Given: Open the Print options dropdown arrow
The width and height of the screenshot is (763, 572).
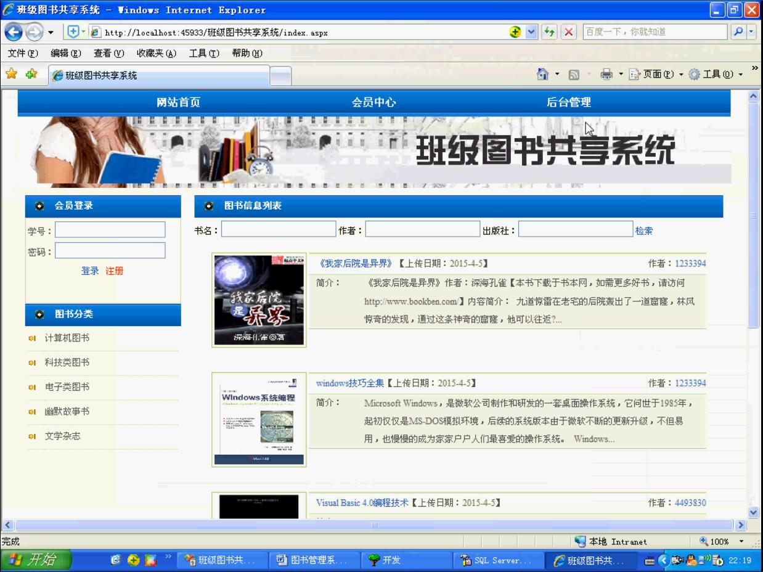Looking at the screenshot, I should pyautogui.click(x=621, y=75).
